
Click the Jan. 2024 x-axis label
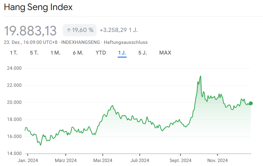pyautogui.click(x=28, y=161)
